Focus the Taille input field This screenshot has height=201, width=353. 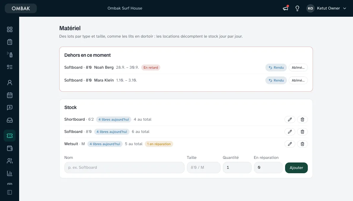pyautogui.click(x=203, y=168)
